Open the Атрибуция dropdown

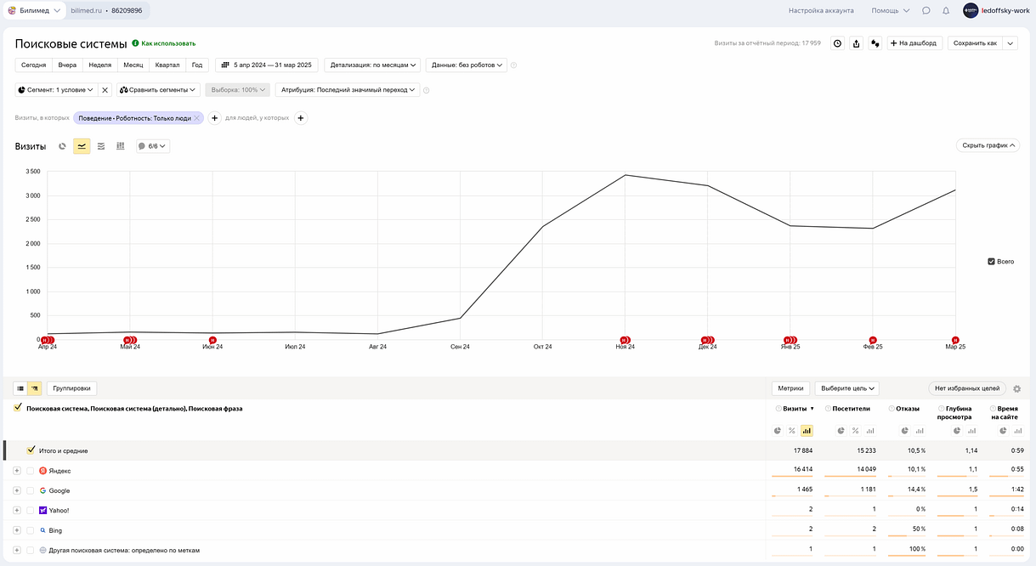[348, 90]
